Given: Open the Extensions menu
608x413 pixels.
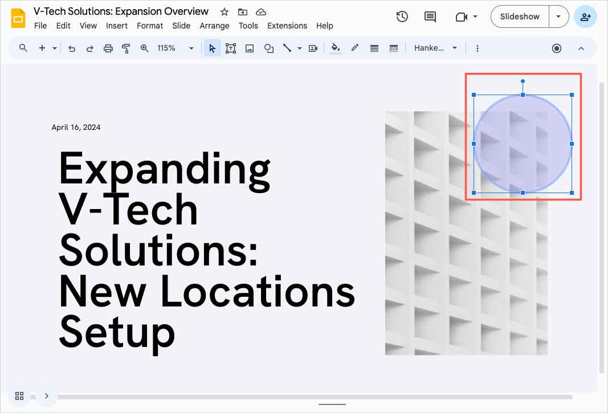Looking at the screenshot, I should (x=287, y=26).
